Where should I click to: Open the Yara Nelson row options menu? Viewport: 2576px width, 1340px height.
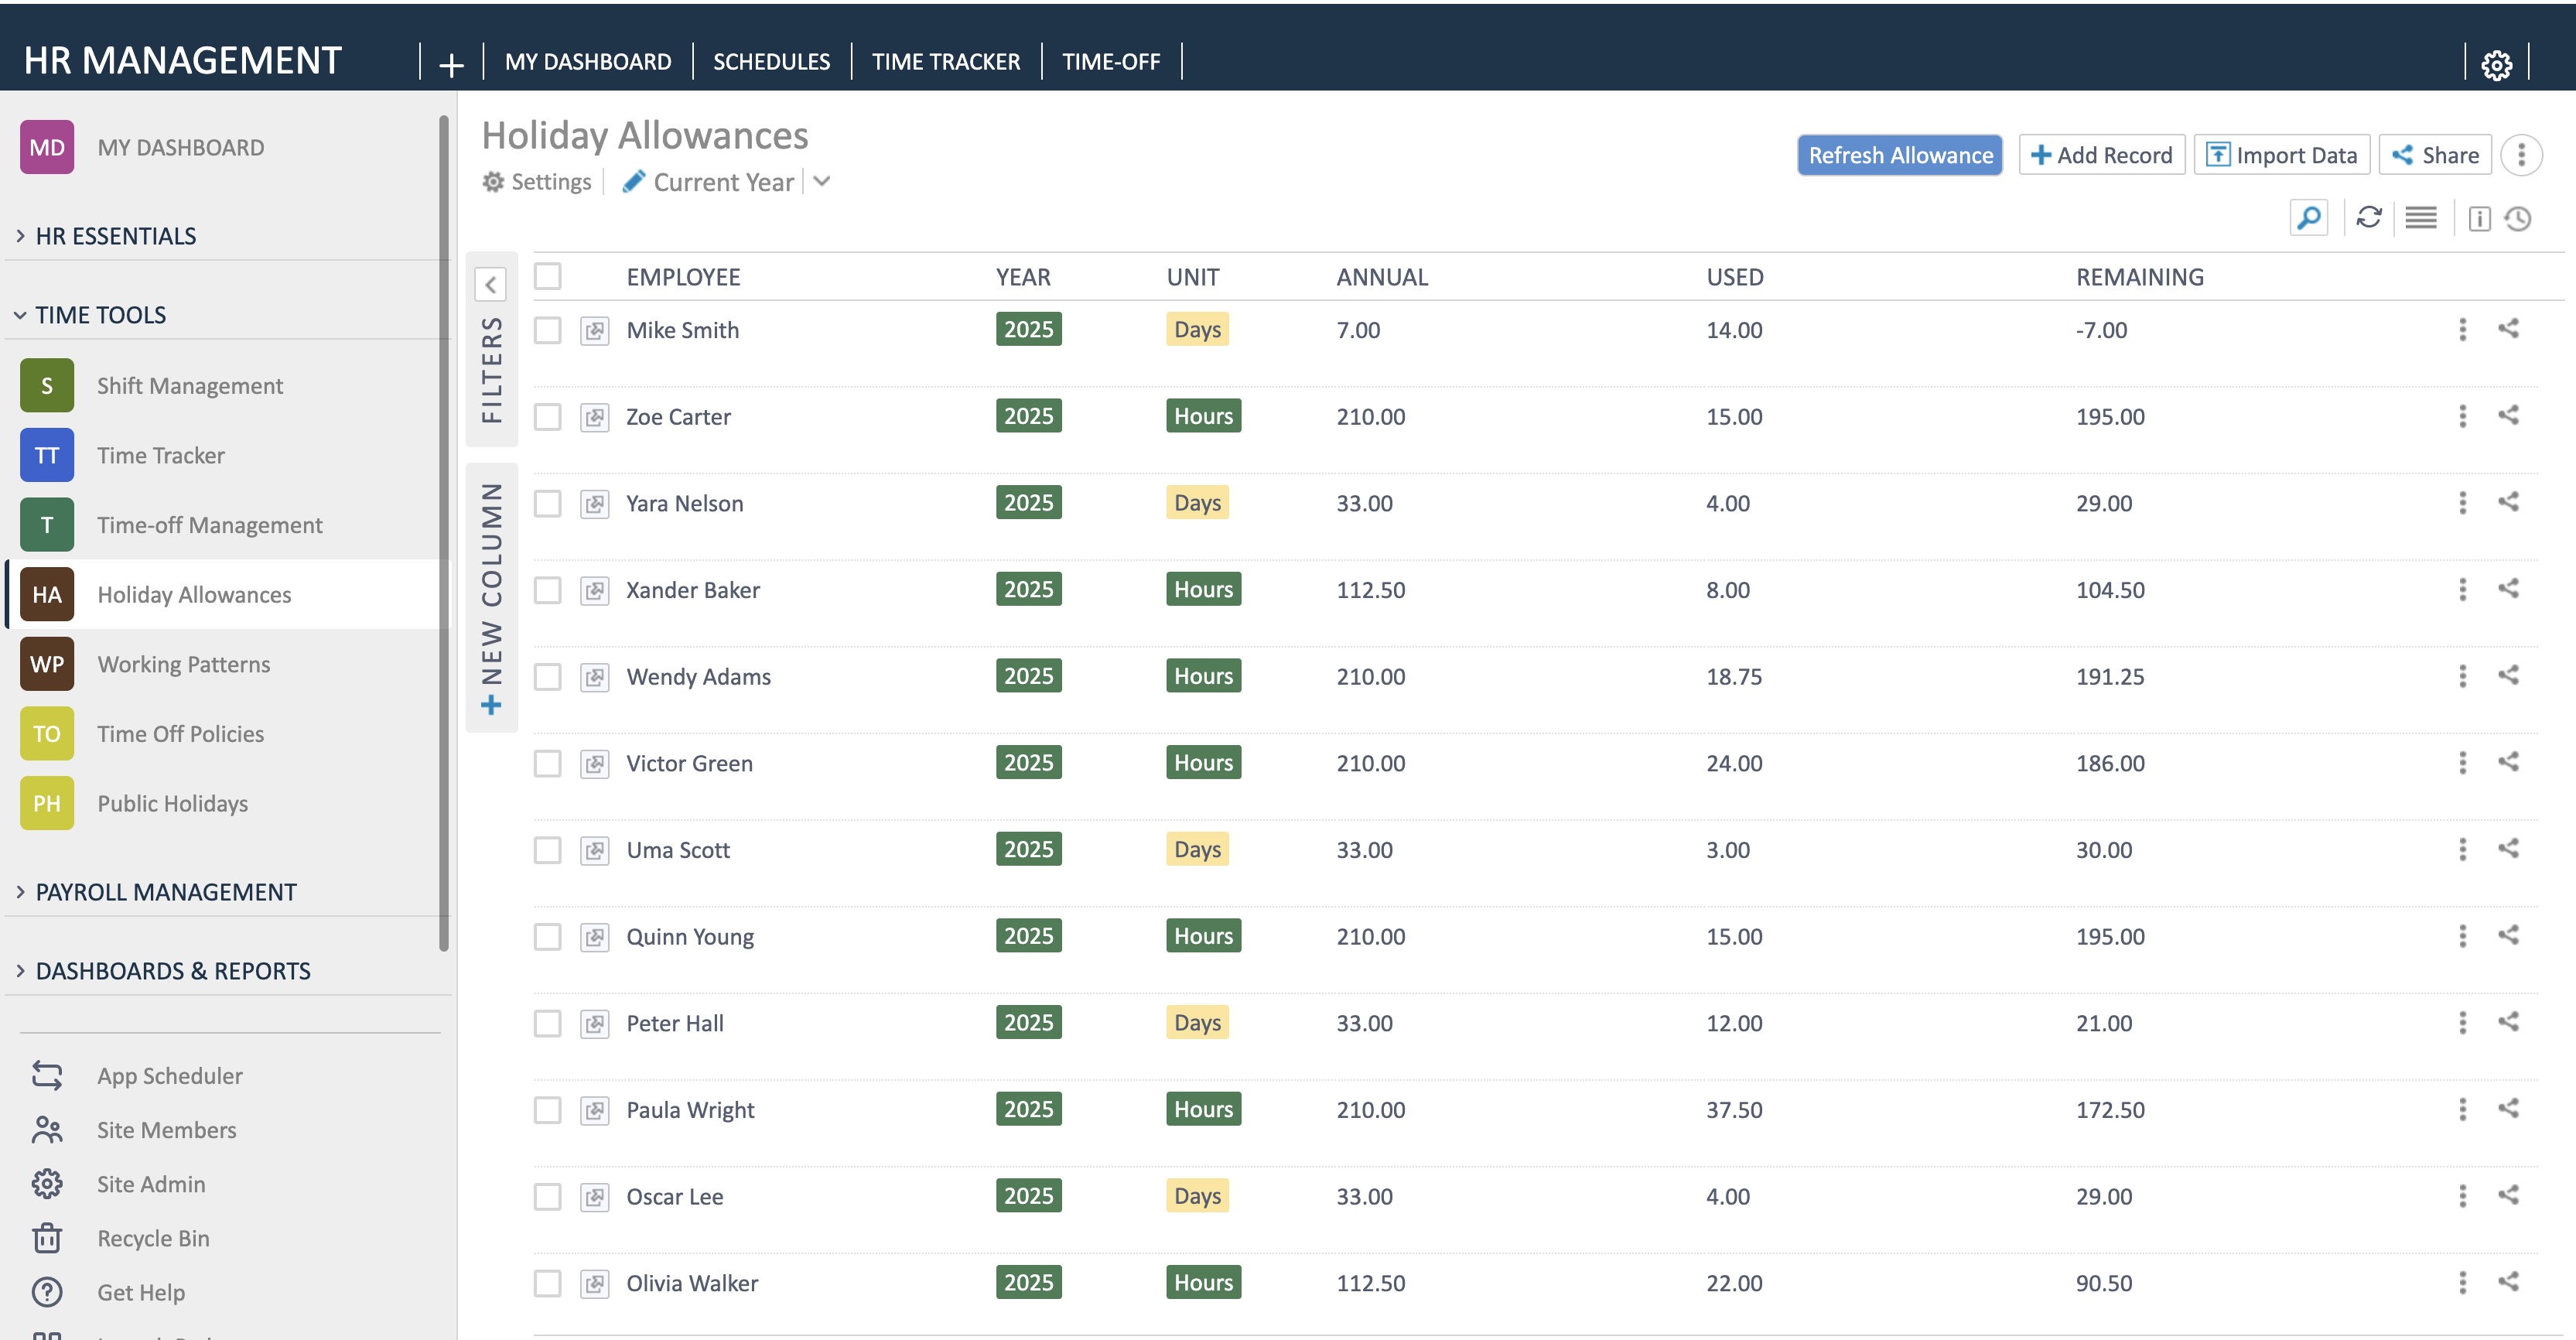tap(2462, 503)
